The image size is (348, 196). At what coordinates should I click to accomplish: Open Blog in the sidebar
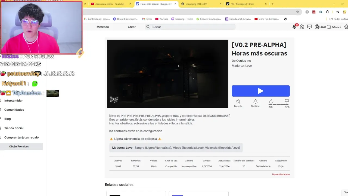click(x=8, y=119)
